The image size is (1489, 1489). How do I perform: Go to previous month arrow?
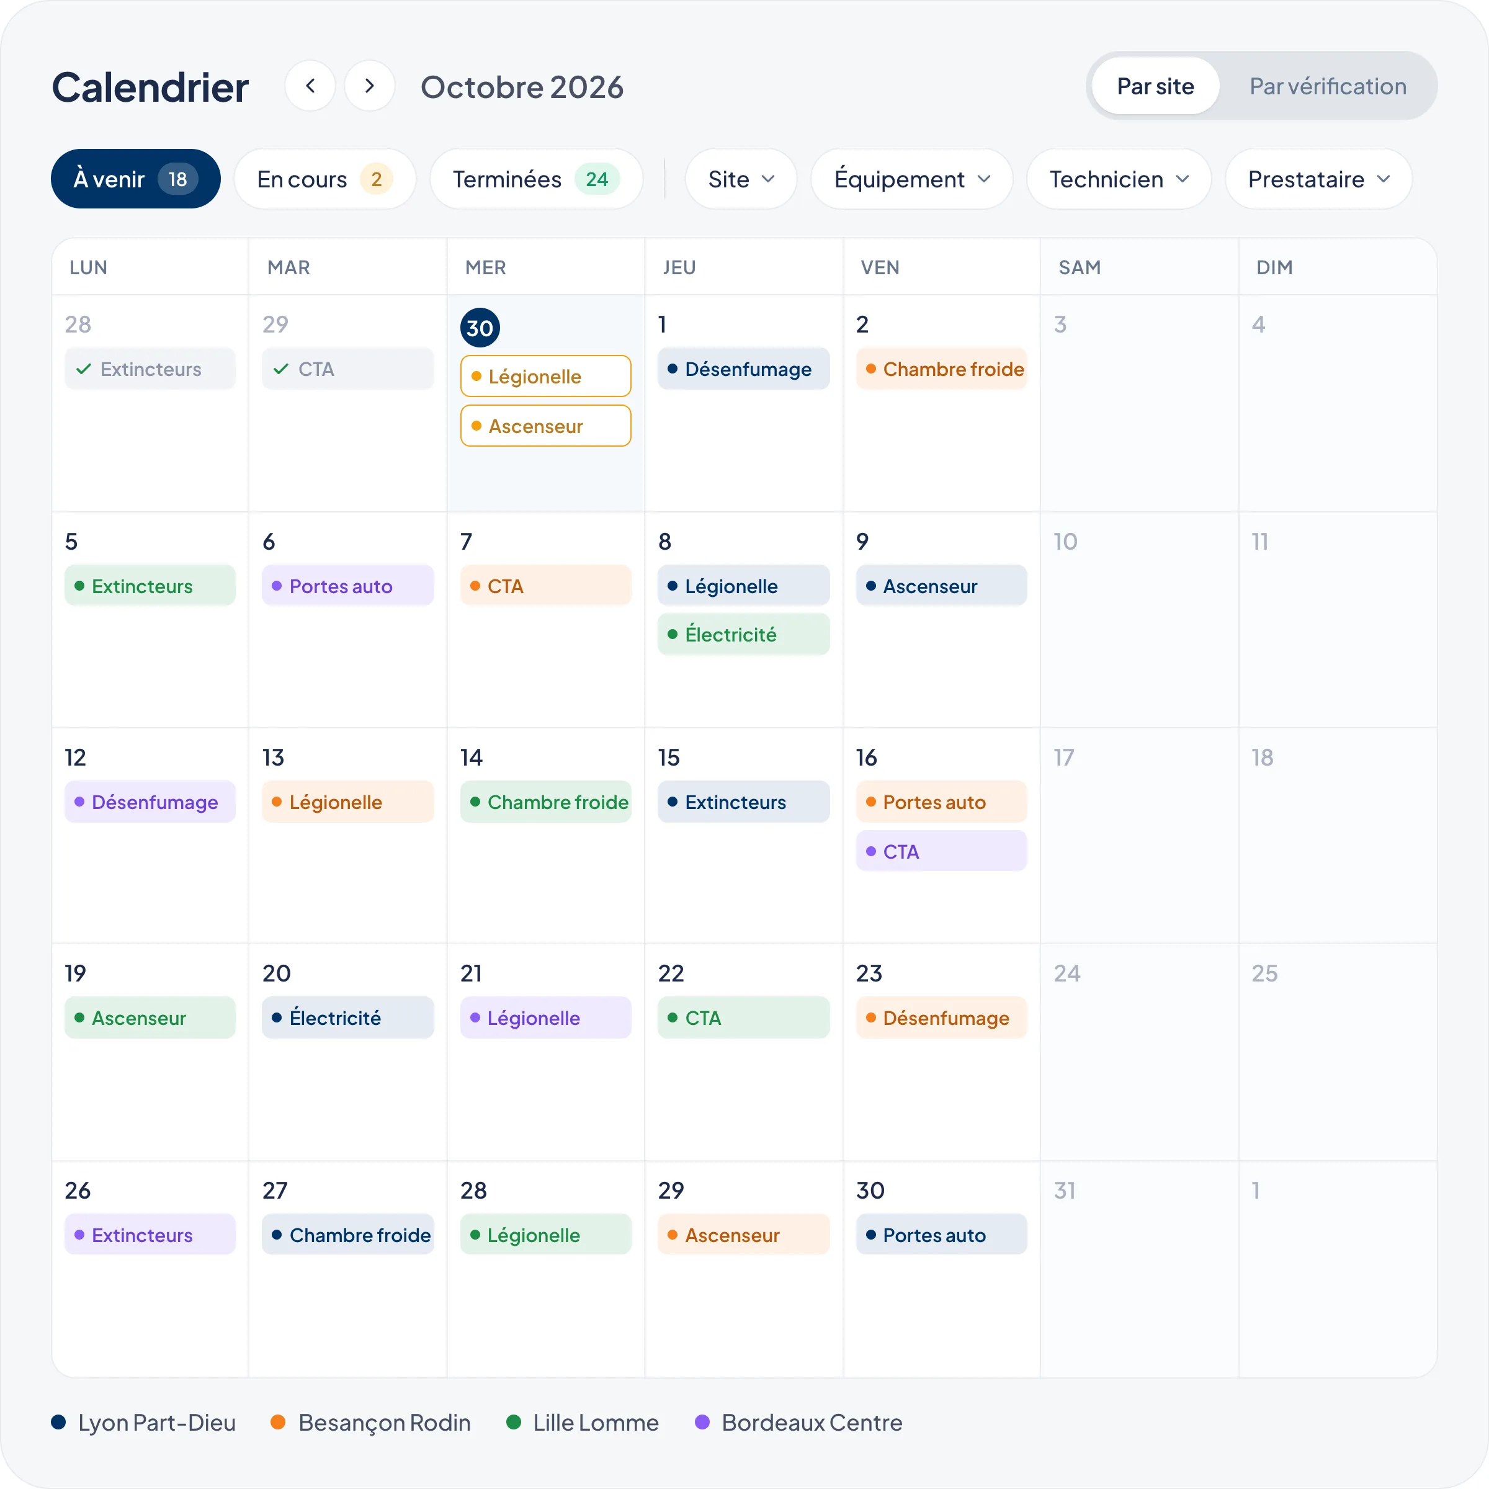point(310,86)
